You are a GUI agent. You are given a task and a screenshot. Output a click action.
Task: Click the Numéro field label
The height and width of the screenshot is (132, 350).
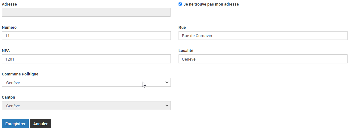point(9,28)
